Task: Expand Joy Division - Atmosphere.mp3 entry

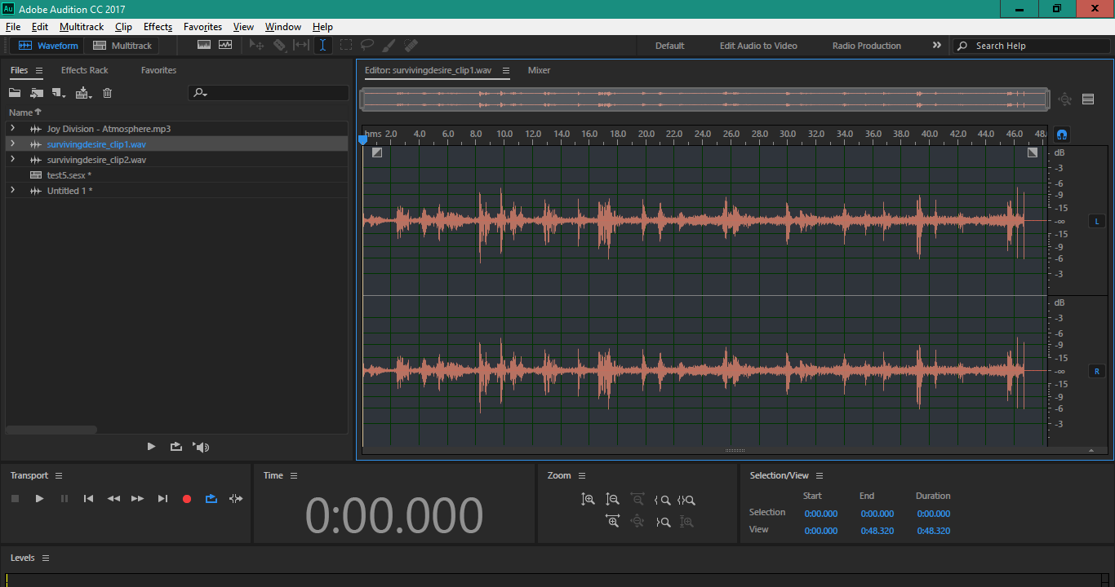Action: click(12, 129)
